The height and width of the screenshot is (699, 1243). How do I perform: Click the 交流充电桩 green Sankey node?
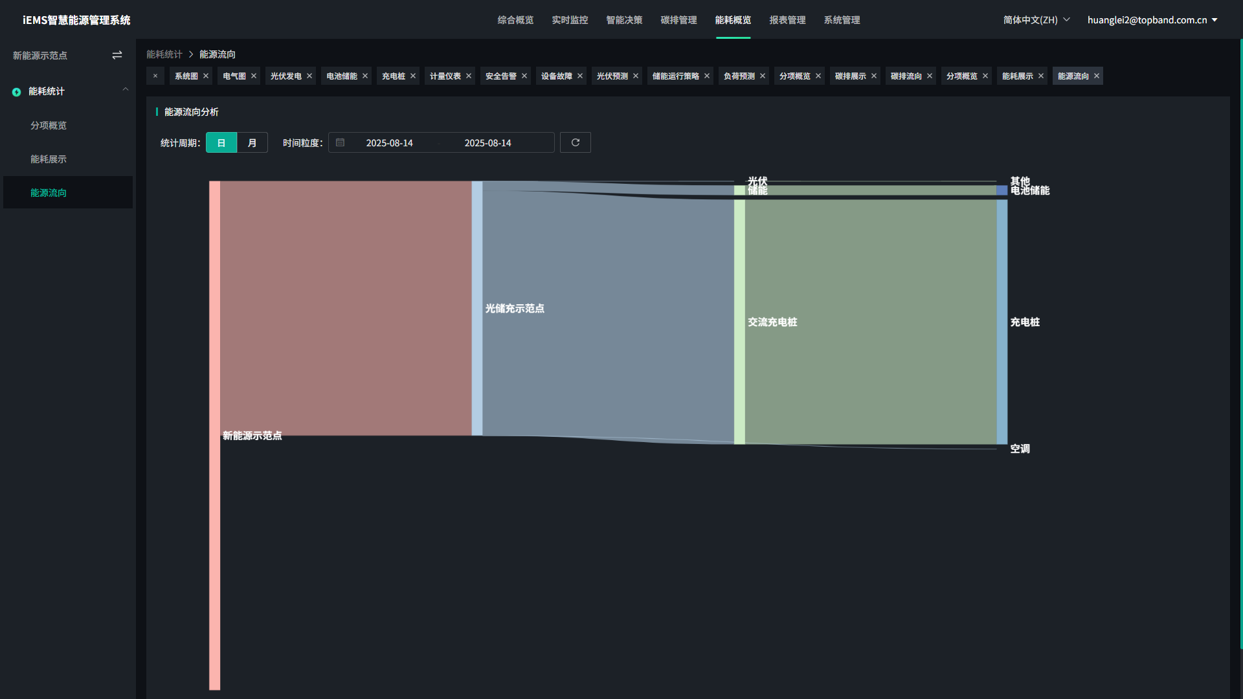click(x=739, y=322)
